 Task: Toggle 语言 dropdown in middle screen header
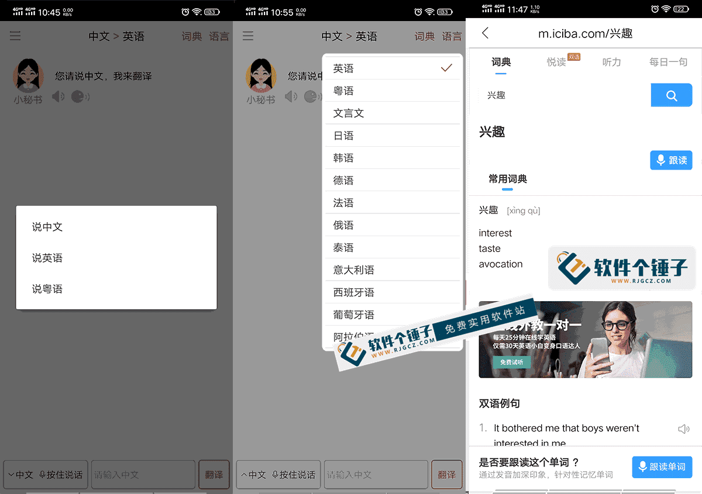click(x=452, y=36)
